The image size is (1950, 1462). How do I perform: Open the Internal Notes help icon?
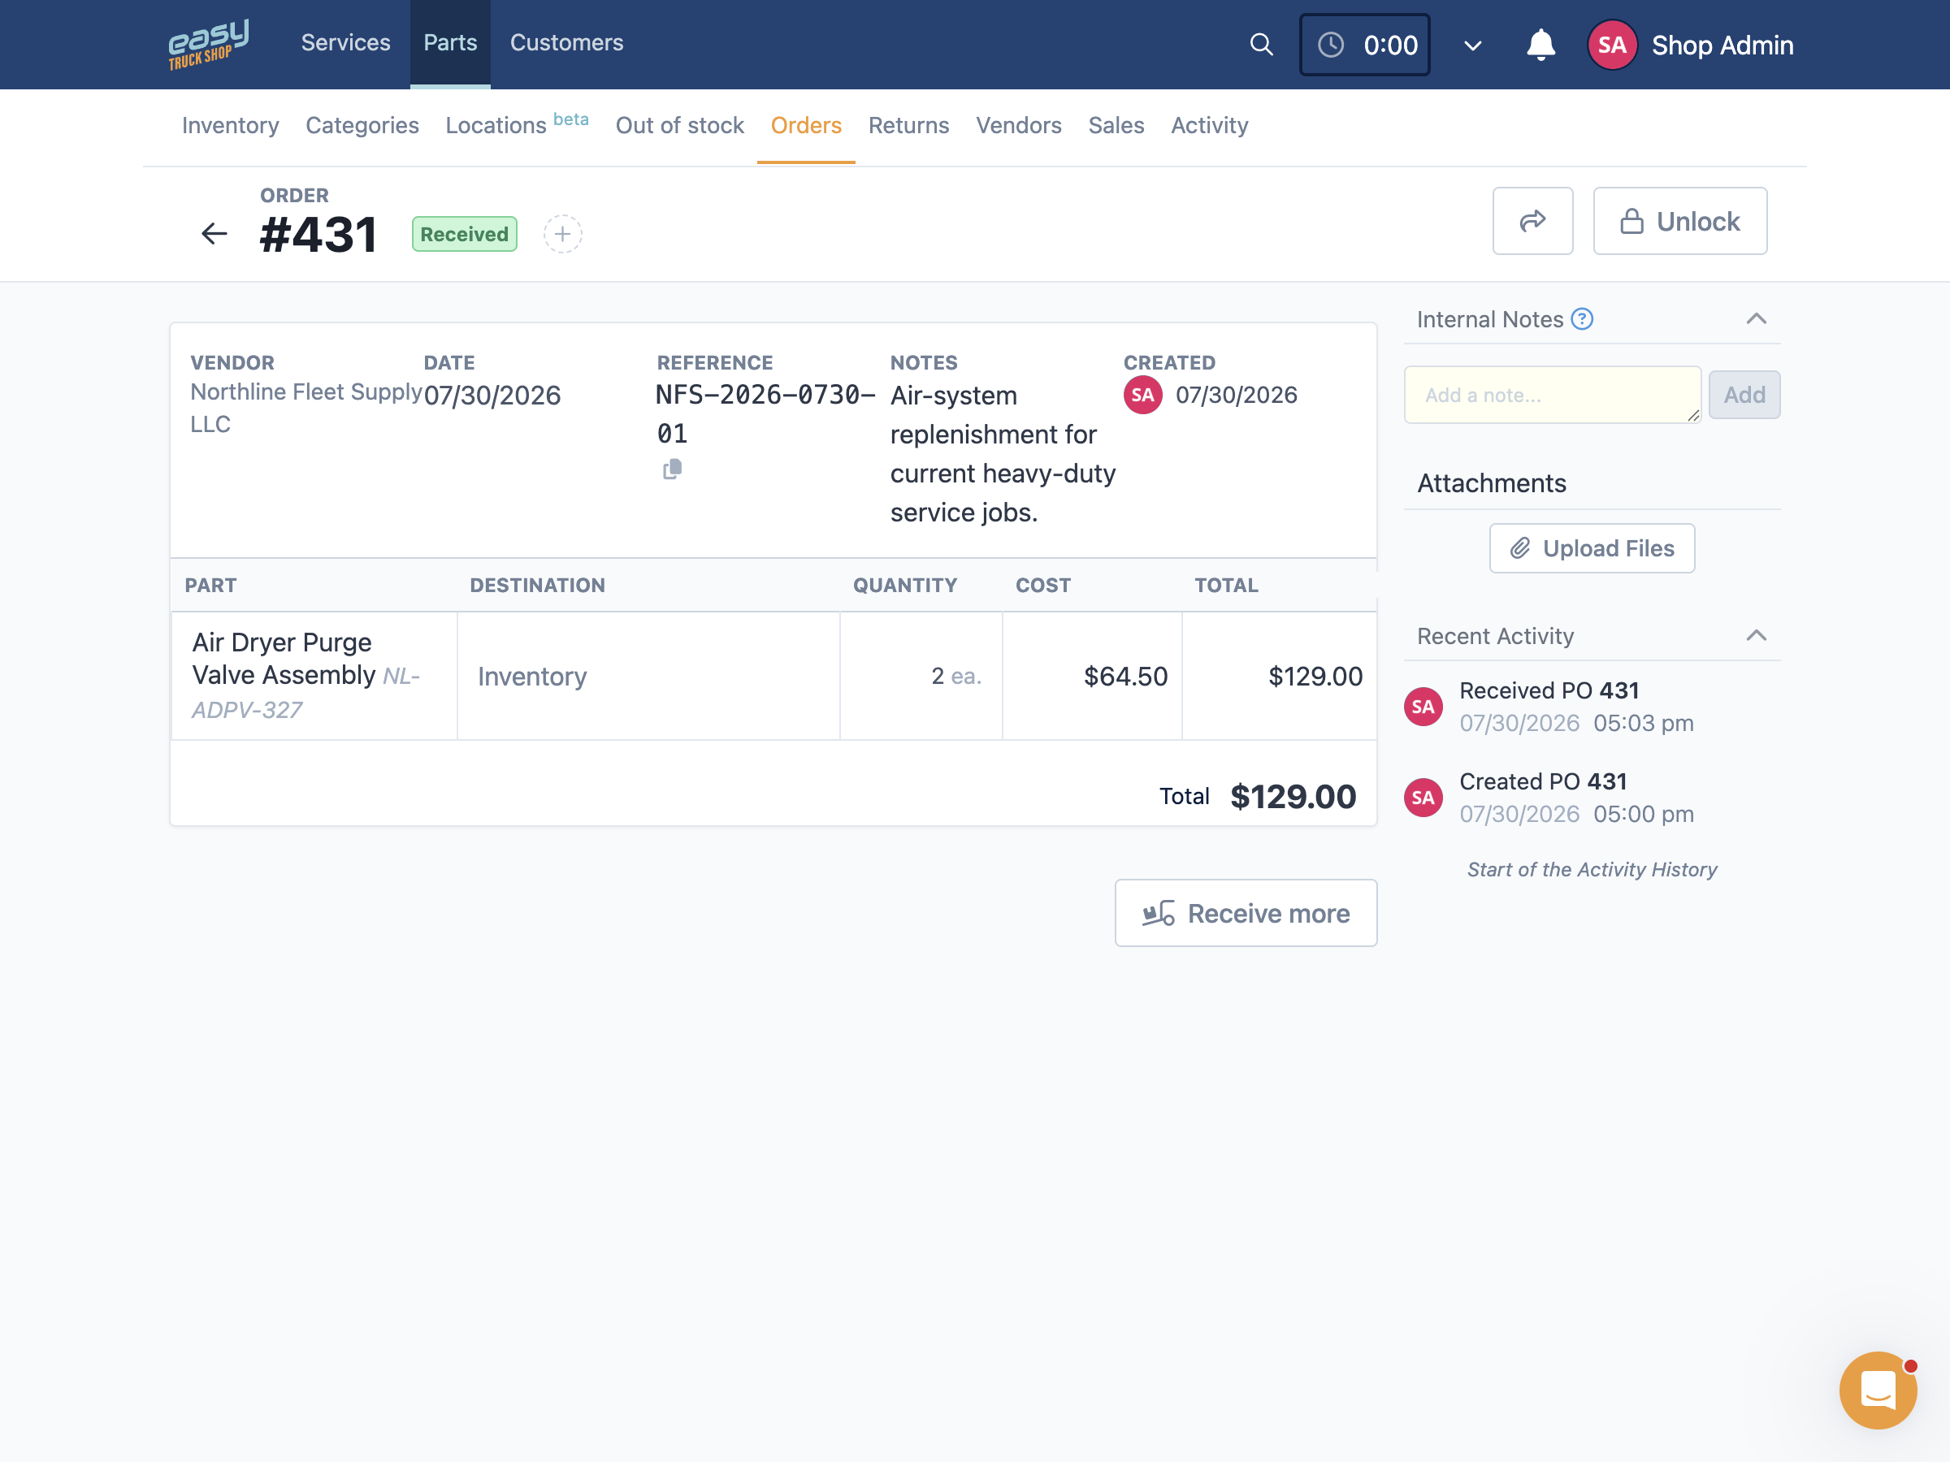point(1583,319)
